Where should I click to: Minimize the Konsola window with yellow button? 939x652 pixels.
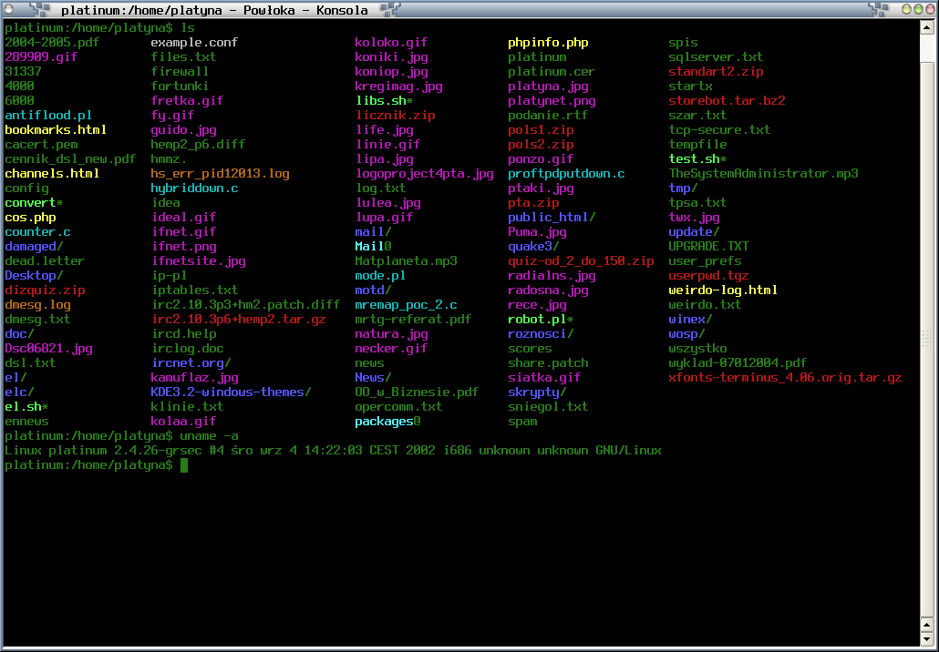click(907, 9)
